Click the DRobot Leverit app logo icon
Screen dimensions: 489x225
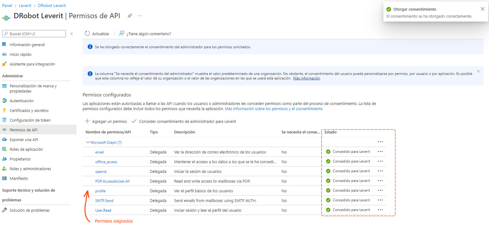coord(6,18)
